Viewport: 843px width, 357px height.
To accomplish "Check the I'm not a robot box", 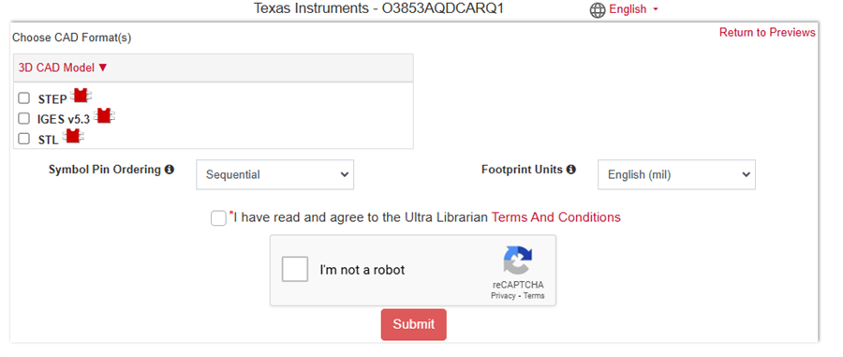I will click(295, 269).
